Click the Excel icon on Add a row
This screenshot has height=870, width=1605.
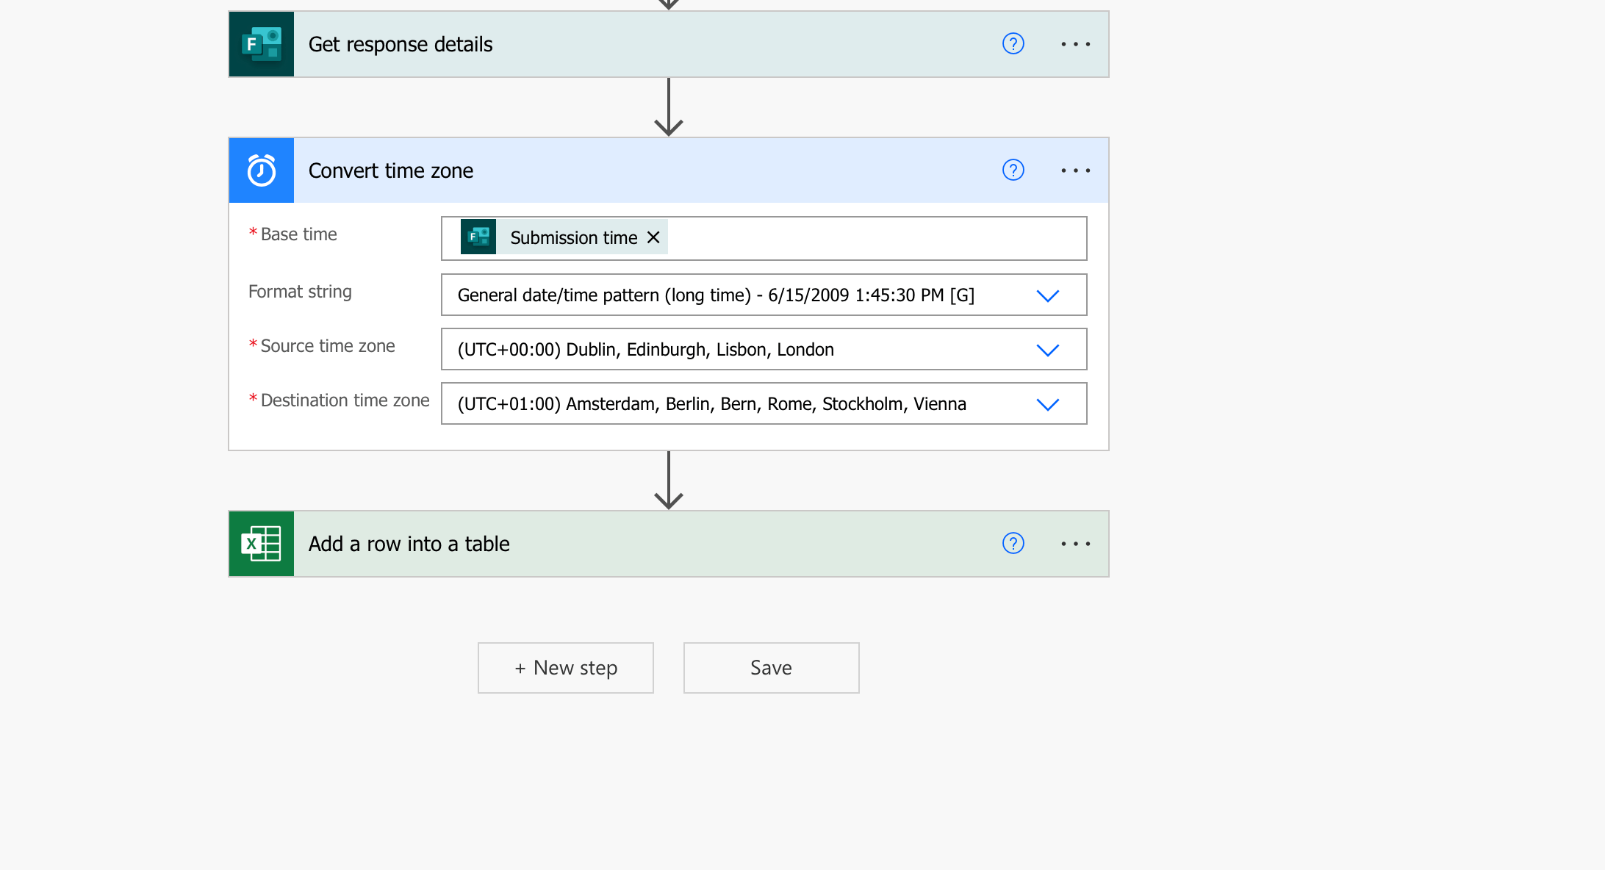(261, 544)
